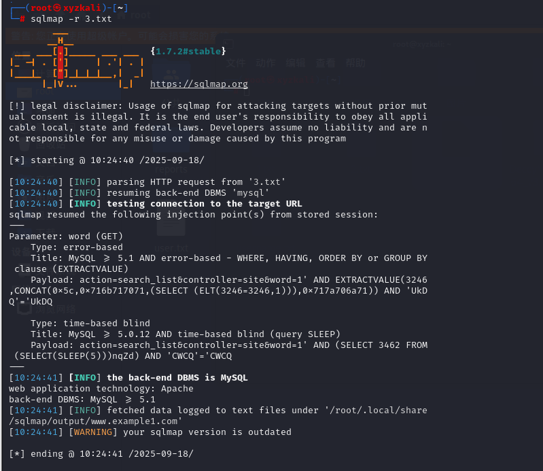The height and width of the screenshot is (471, 543).
Task: Click 'testing connection to the target URL'
Action: [x=205, y=204]
